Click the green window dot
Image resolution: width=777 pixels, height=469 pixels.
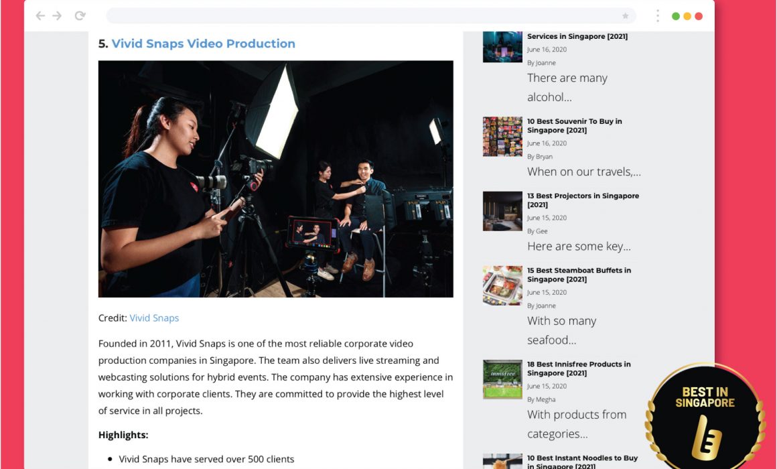[676, 16]
